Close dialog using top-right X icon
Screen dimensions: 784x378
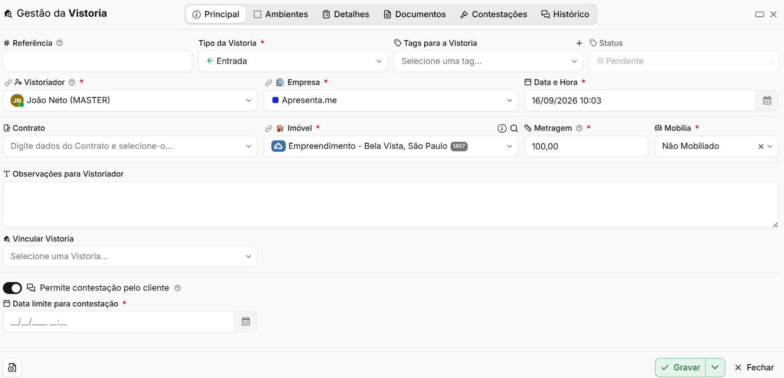point(773,14)
